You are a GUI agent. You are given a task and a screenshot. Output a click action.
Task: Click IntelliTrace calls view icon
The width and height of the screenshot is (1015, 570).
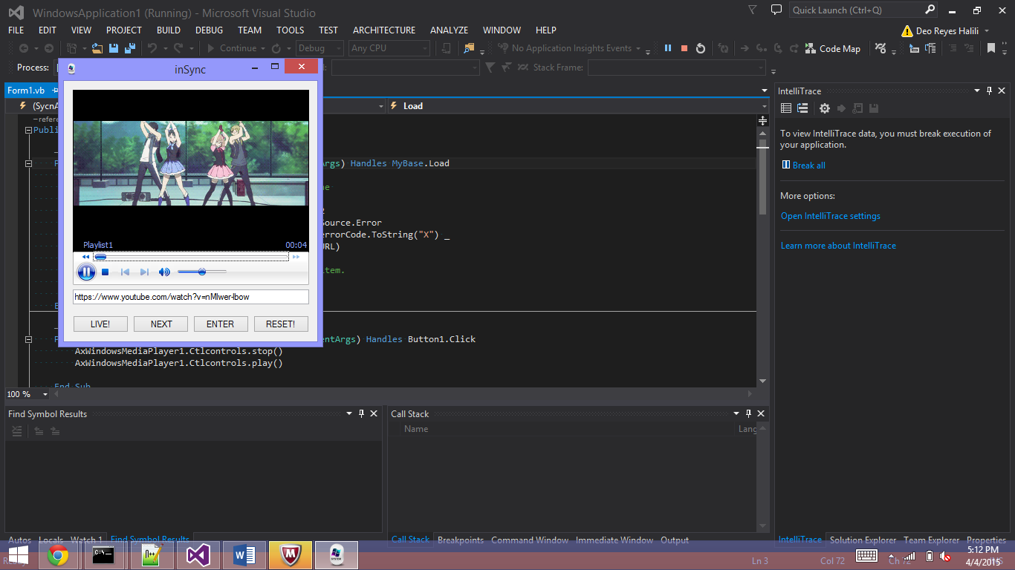(802, 108)
